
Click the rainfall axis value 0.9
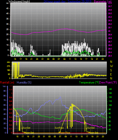[10, 97]
